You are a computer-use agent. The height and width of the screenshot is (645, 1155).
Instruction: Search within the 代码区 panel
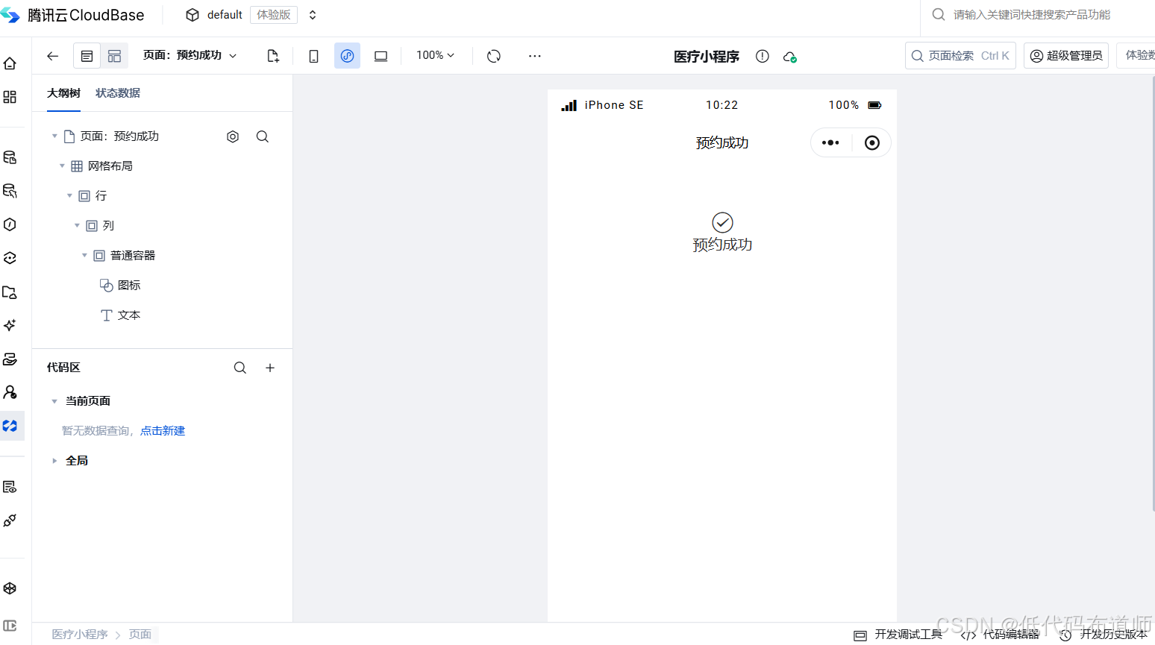[x=240, y=368]
